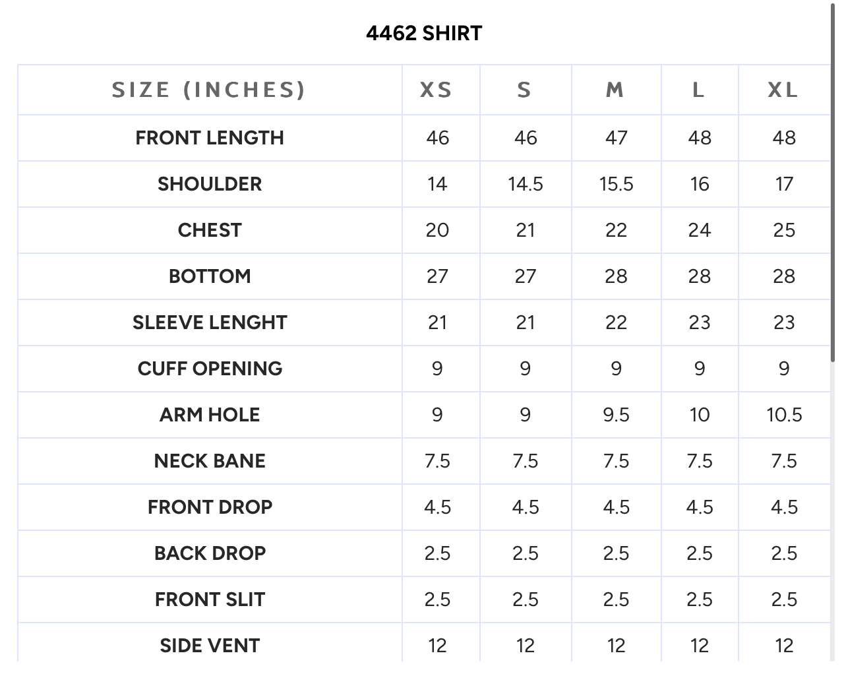Click the SIDE VENT row label

(x=210, y=646)
